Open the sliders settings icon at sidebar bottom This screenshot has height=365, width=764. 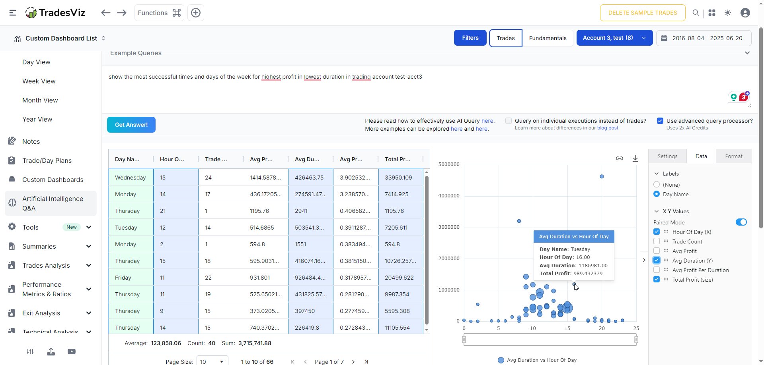coord(30,351)
